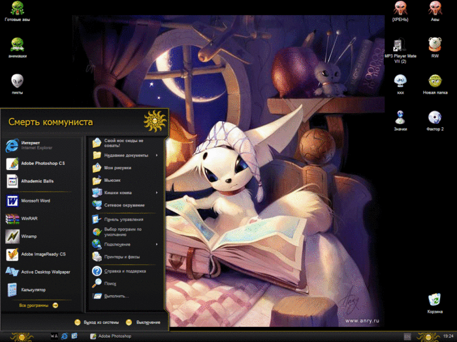Launch Internet Explorer from start menu
The height and width of the screenshot is (342, 457).
(42, 145)
